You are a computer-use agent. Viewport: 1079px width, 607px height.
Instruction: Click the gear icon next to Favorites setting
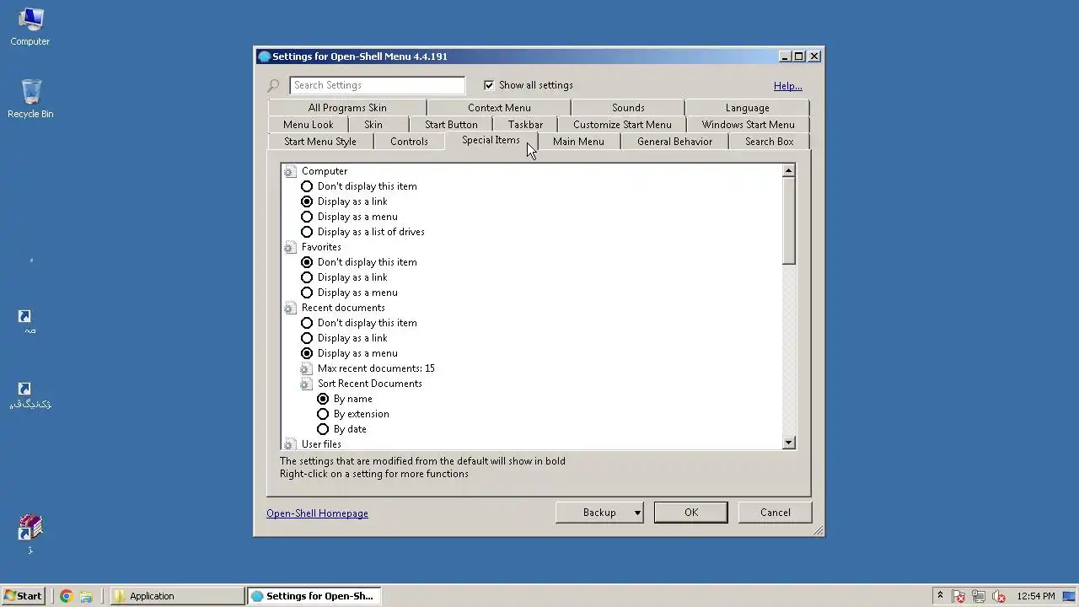[290, 247]
